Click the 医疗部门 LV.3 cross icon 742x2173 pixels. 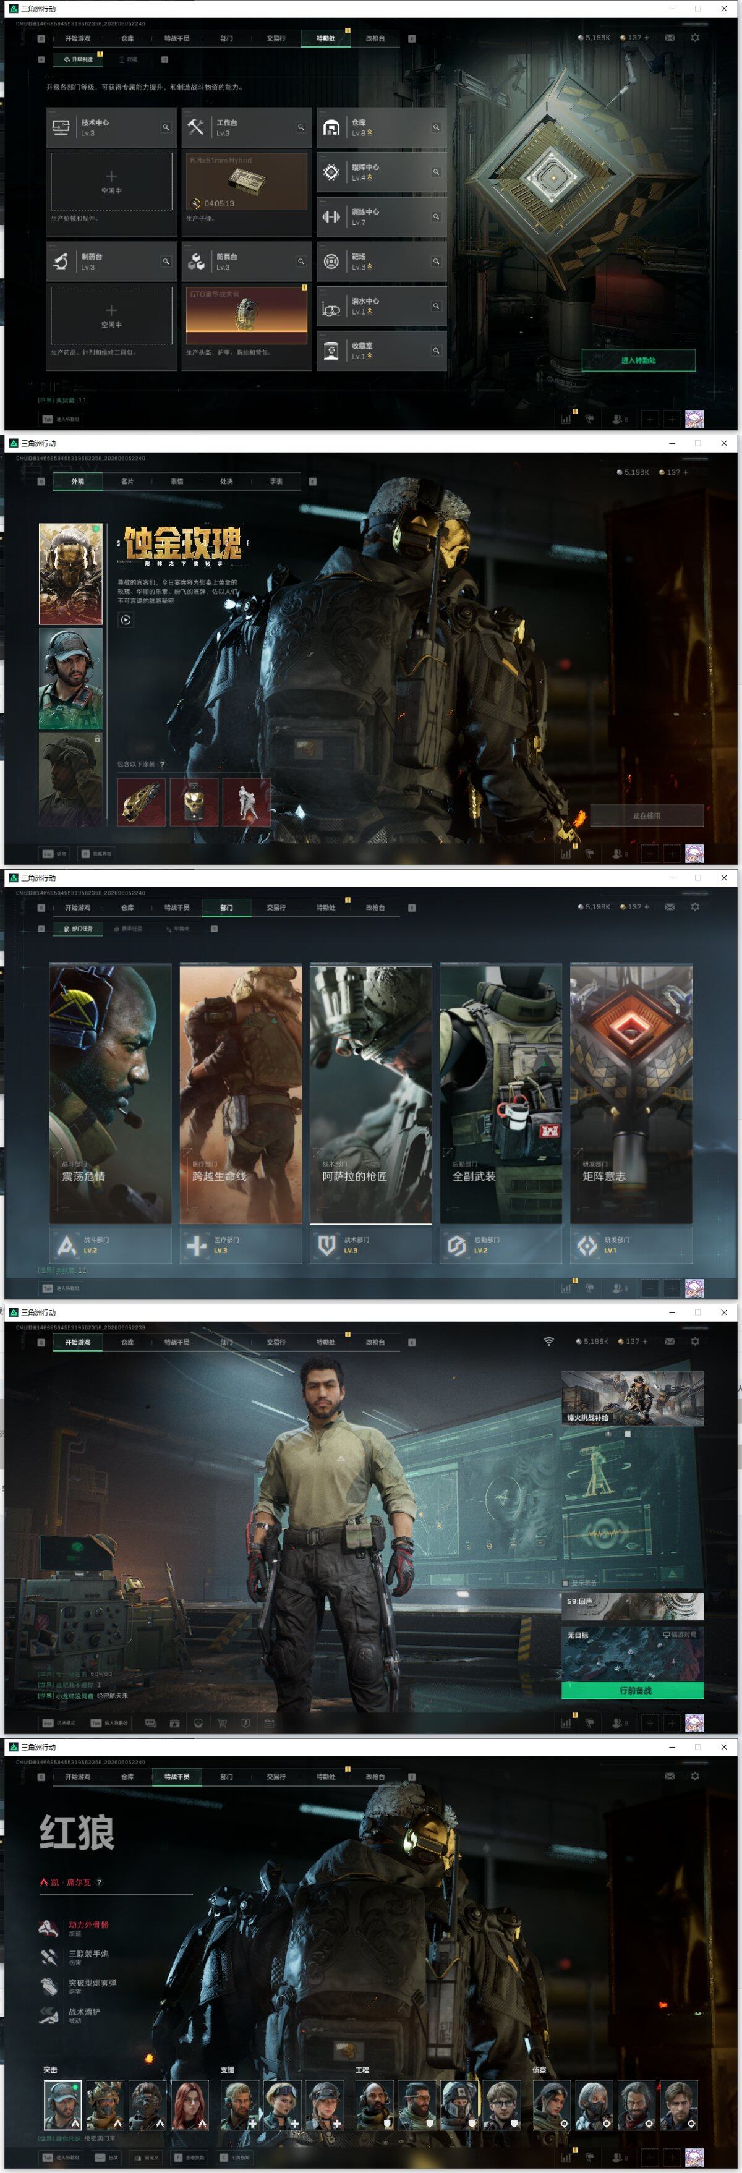tap(196, 1245)
